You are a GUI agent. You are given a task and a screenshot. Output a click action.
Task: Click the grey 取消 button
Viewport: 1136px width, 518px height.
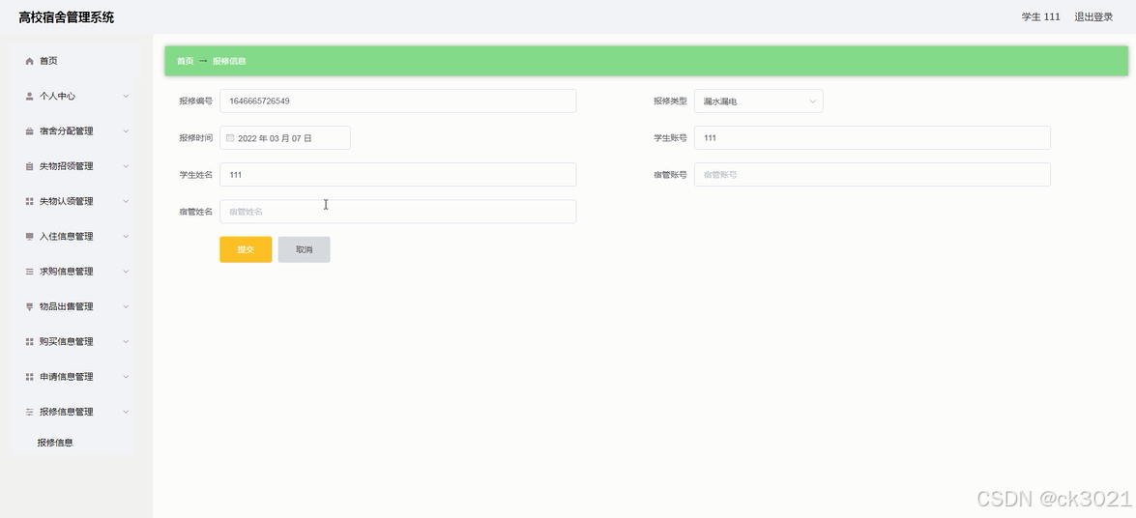pyautogui.click(x=305, y=249)
